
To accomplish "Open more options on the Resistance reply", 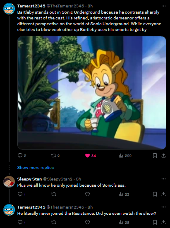I will click(164, 207).
